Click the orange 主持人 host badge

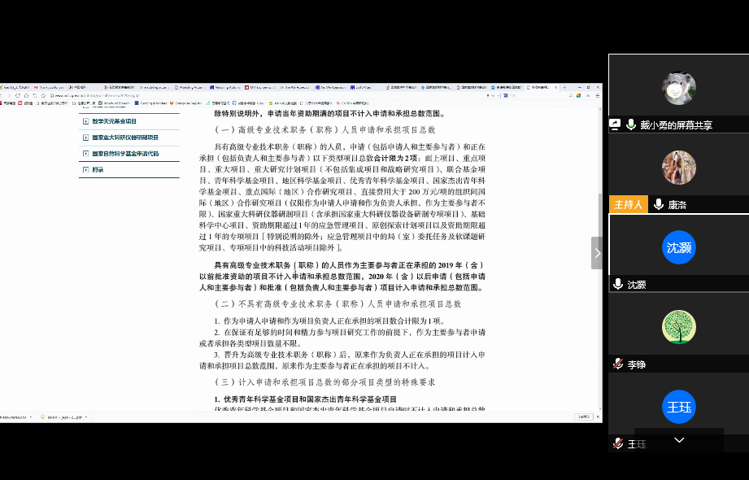[x=627, y=204]
